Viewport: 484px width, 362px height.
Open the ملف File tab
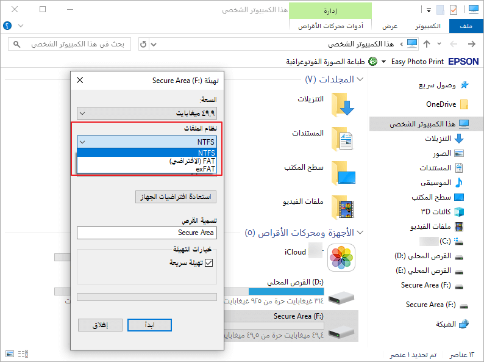466,26
